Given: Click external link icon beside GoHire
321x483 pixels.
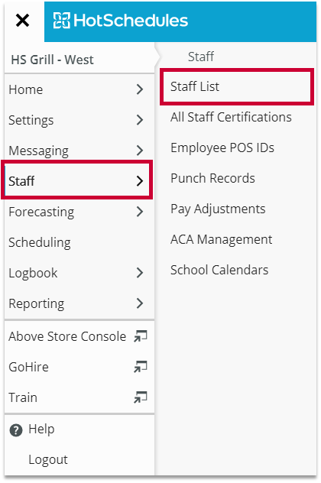Looking at the screenshot, I should [141, 367].
